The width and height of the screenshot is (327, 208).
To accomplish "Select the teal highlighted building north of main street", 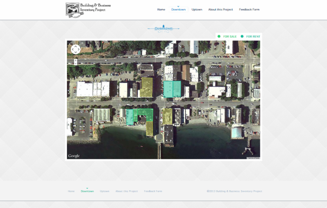I will [172, 89].
